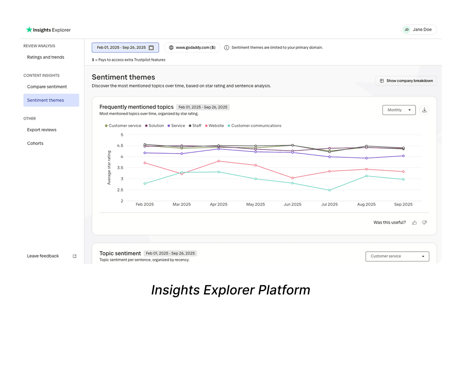The width and height of the screenshot is (456, 391).
Task: Click the Topic sentiment heading
Action: (x=120, y=253)
